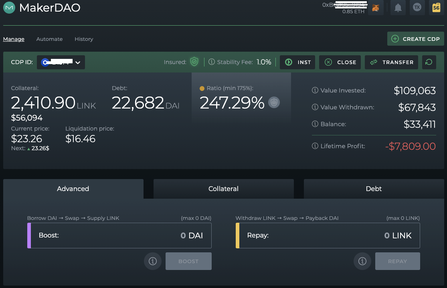This screenshot has width=447, height=288.
Task: Click the 0.85 ETH wallet balance
Action: (353, 11)
